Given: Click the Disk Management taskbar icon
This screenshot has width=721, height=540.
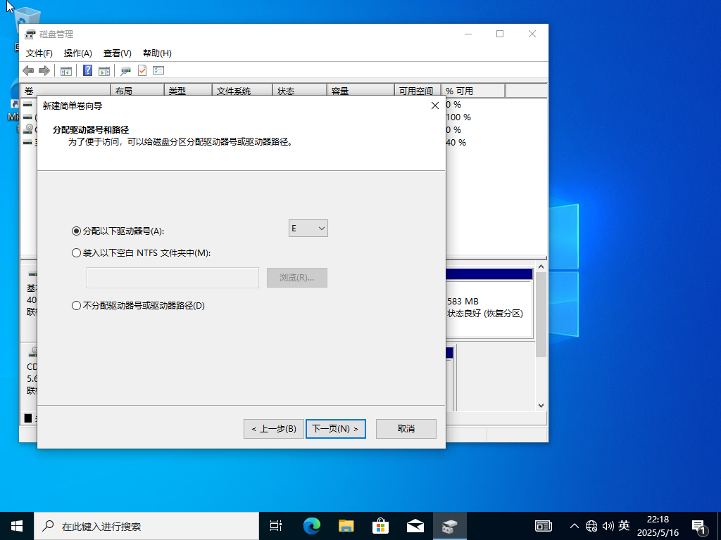Looking at the screenshot, I should click(450, 526).
